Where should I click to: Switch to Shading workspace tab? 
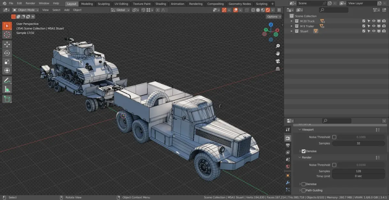(160, 4)
